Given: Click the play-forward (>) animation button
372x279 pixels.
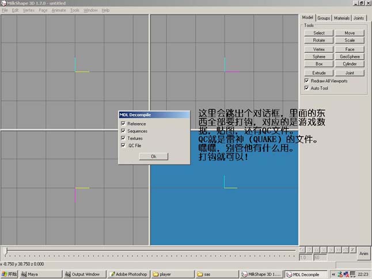Looking at the screenshot, I should pos(331,250).
